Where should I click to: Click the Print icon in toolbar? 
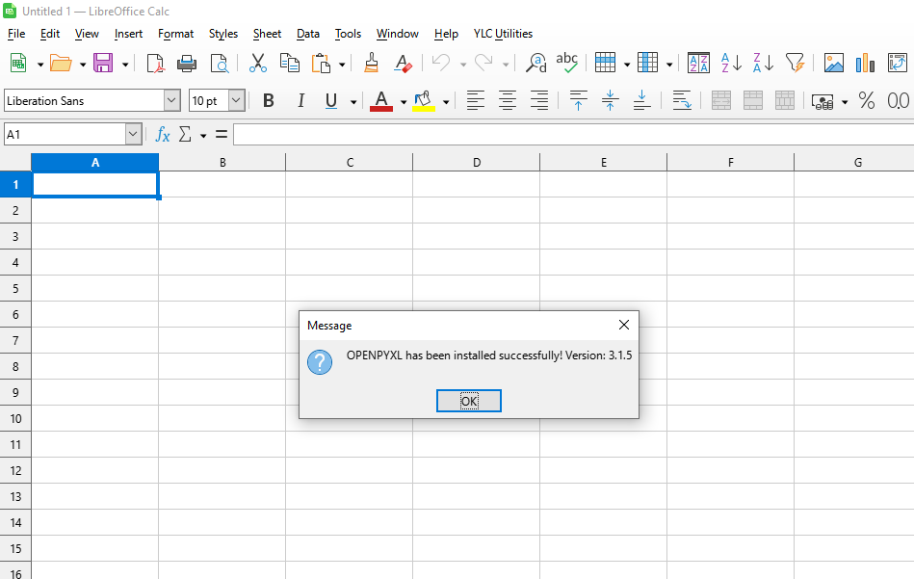pyautogui.click(x=187, y=64)
